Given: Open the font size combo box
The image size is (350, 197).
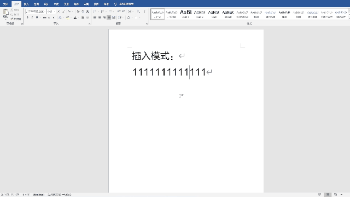Looking at the screenshot, I should pyautogui.click(x=51, y=11).
